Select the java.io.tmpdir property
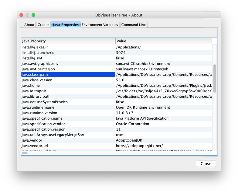The width and height of the screenshot is (238, 194). point(68,91)
